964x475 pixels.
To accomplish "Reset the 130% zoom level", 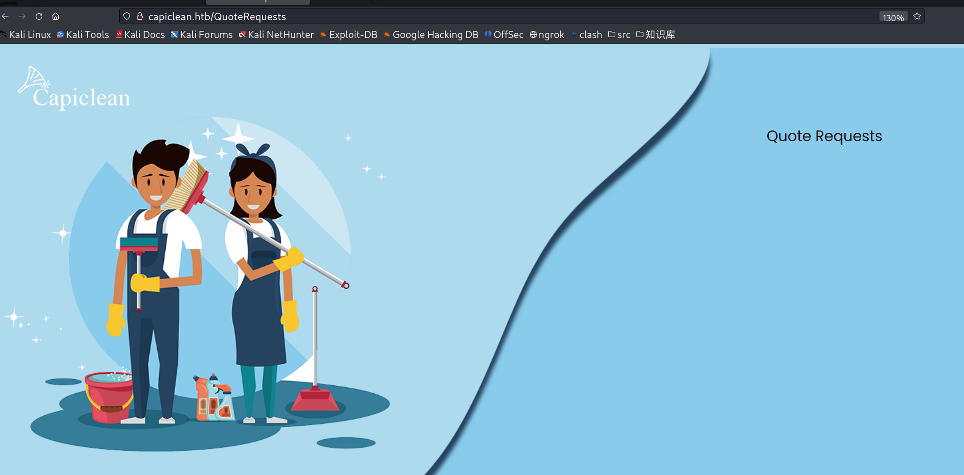I will pyautogui.click(x=893, y=17).
